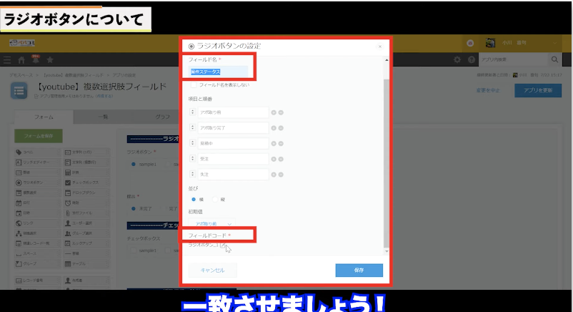Screen dimensions: 573x312
Task: Open notifications bell icon
Action: 35,59
